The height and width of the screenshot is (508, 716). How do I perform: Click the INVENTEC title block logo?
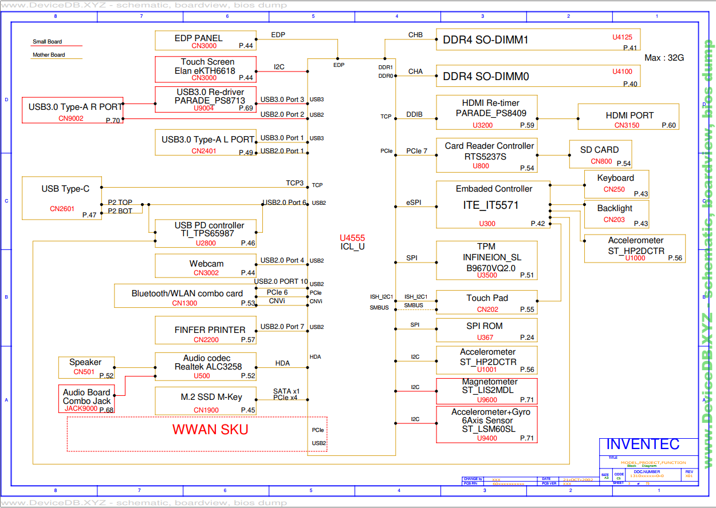pos(643,445)
